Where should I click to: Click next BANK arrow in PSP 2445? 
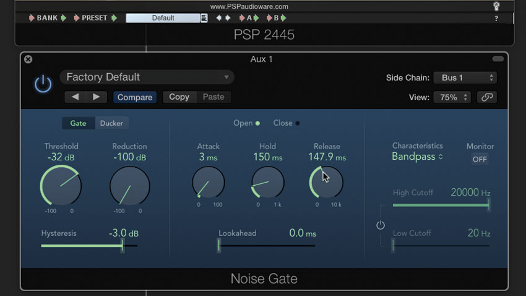(x=63, y=18)
